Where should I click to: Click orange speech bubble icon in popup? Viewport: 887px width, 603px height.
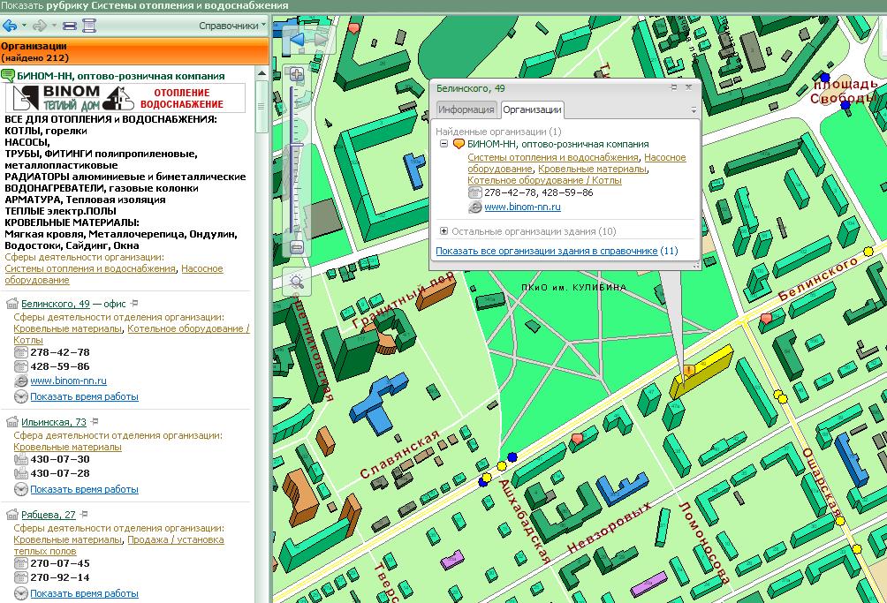459,144
